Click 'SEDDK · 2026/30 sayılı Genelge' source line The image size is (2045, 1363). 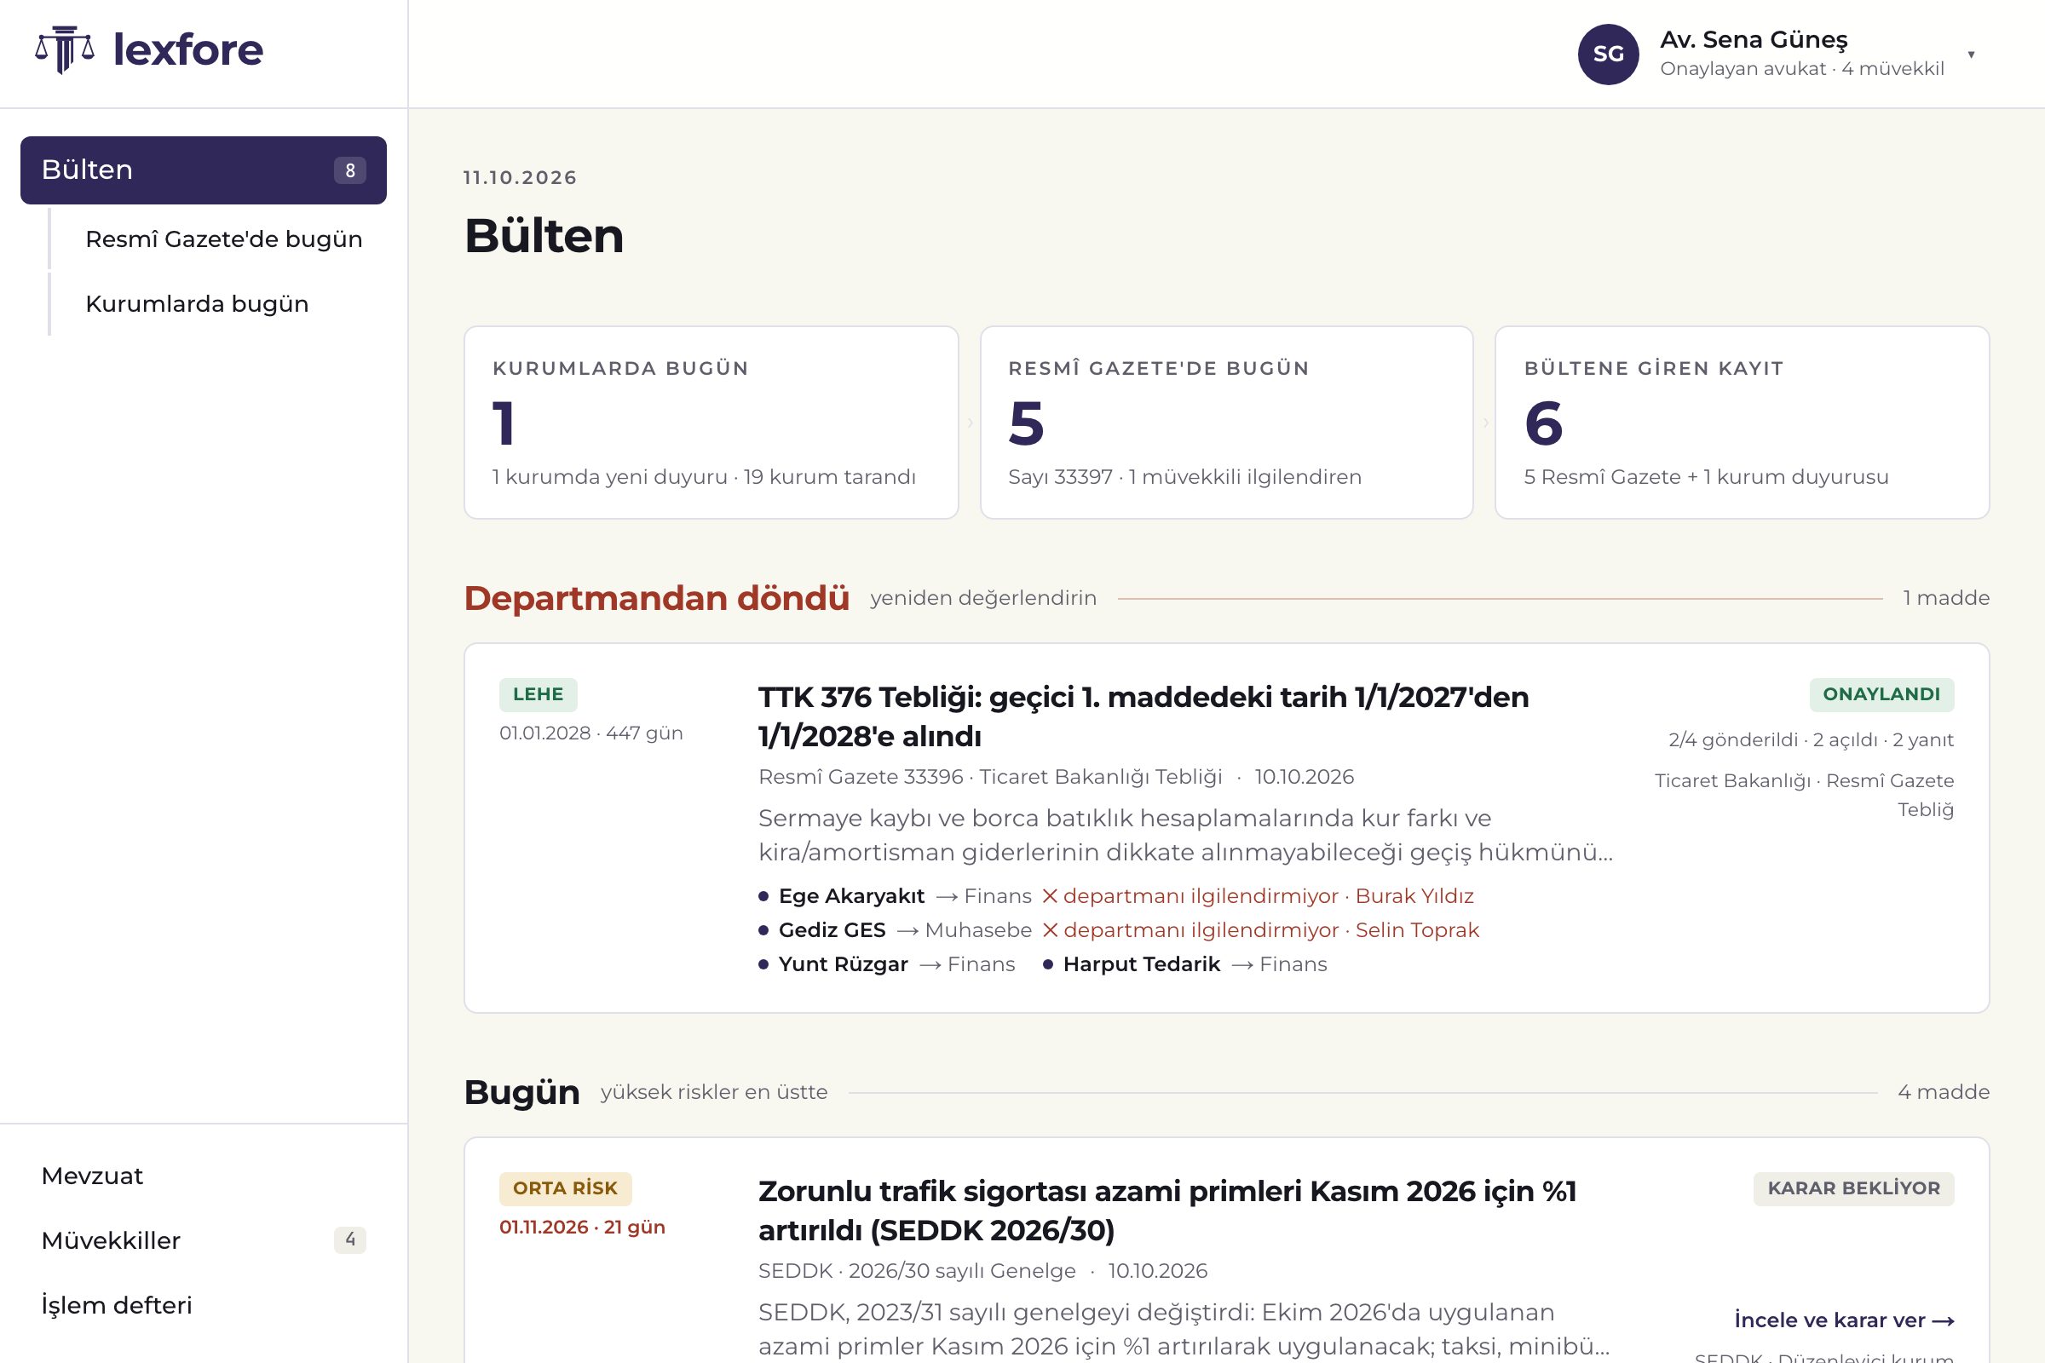[918, 1271]
